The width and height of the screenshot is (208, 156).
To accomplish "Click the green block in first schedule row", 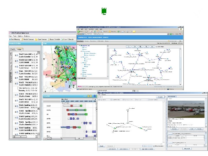I will [81, 106].
